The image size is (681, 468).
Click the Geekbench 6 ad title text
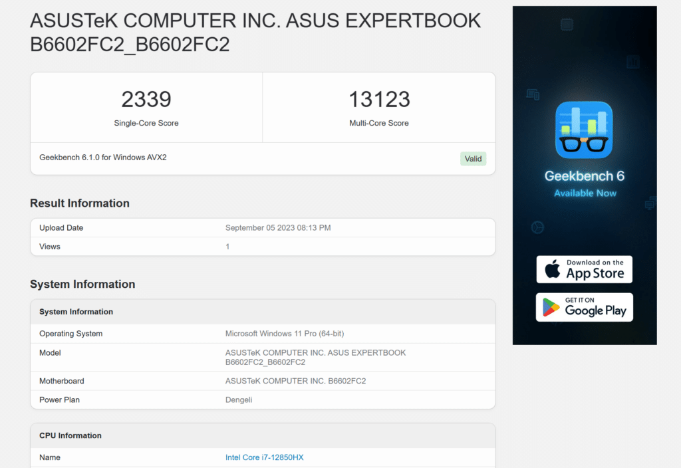point(584,175)
